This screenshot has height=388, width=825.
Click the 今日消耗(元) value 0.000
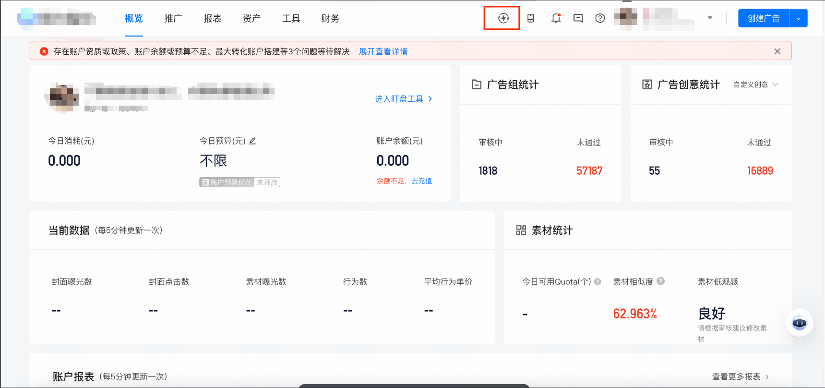pyautogui.click(x=64, y=161)
